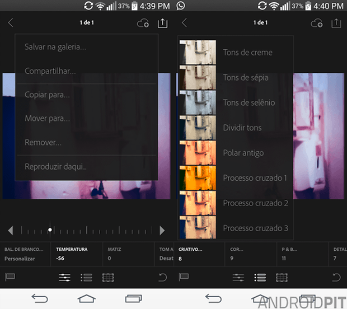347x309 pixels.
Task: Choose 'Compartilhar...' from the share menu
Action: pyautogui.click(x=87, y=71)
